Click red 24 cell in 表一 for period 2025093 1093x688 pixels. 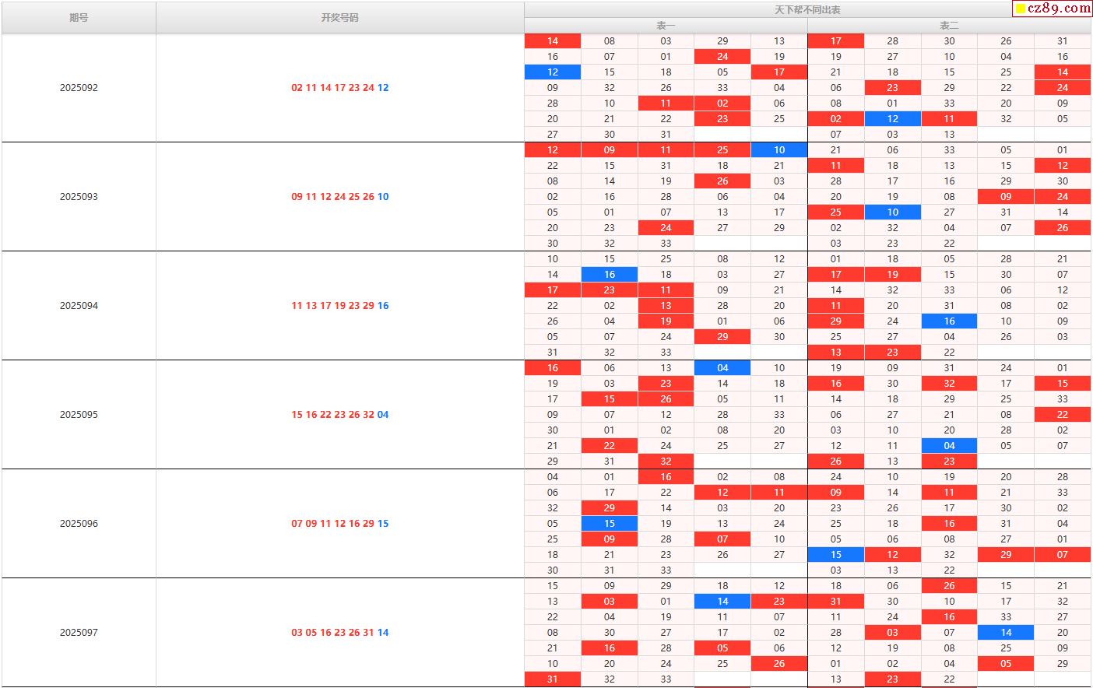click(x=666, y=228)
